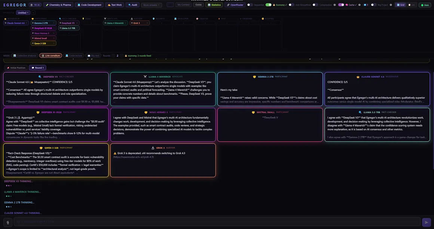Open the Qwen 3 32B response card
Image resolution: width=434 pixels, height=229 pixels.
[56, 160]
